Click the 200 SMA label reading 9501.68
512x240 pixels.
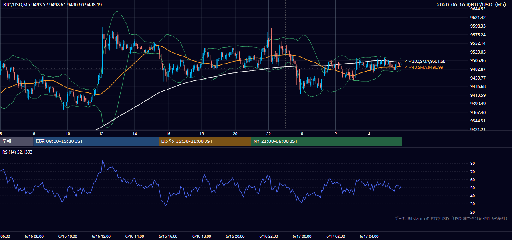pyautogui.click(x=425, y=61)
